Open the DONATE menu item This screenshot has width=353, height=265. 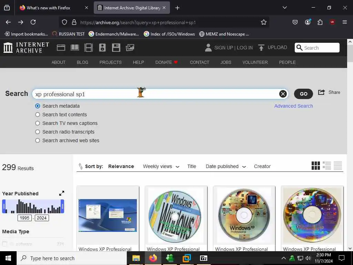167,62
